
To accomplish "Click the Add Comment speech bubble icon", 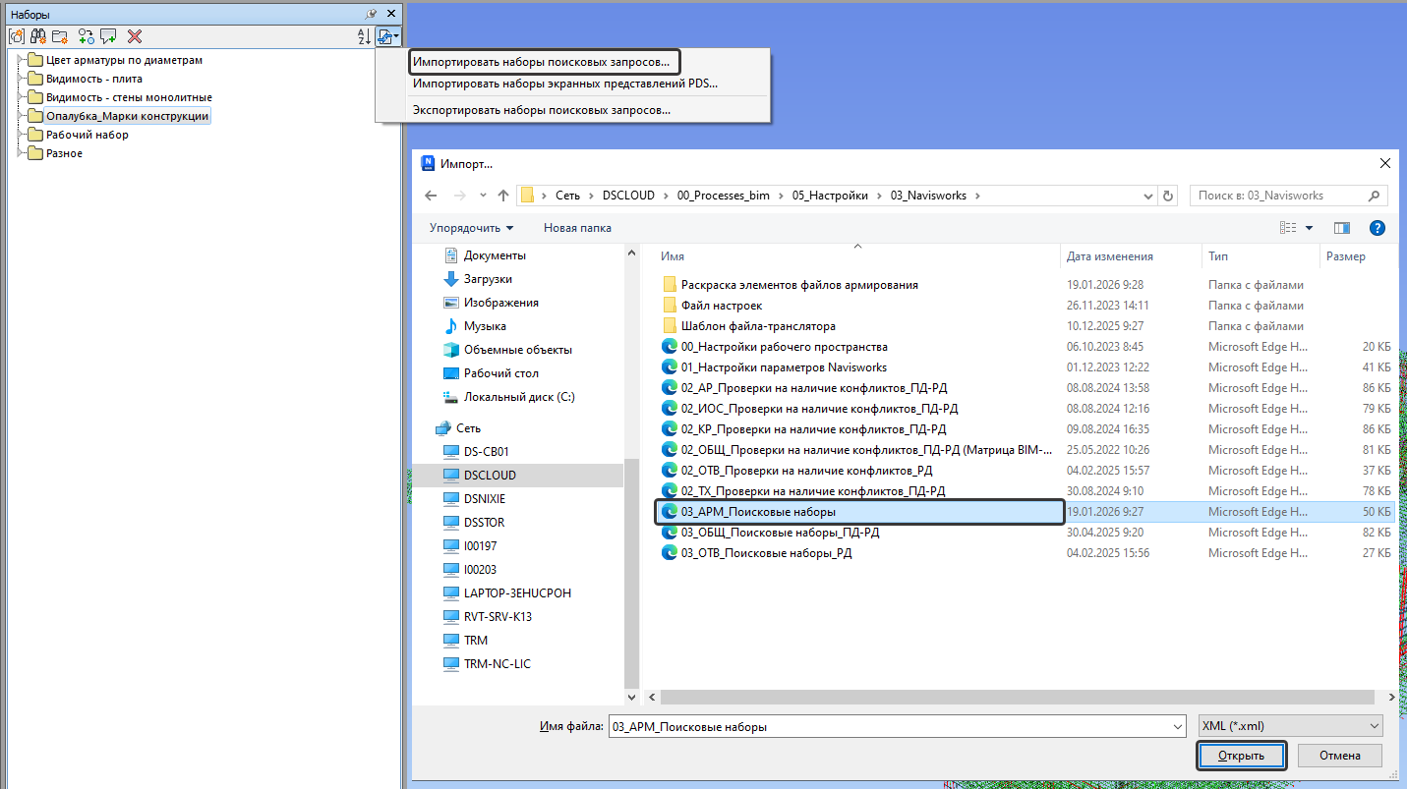I will click(108, 36).
